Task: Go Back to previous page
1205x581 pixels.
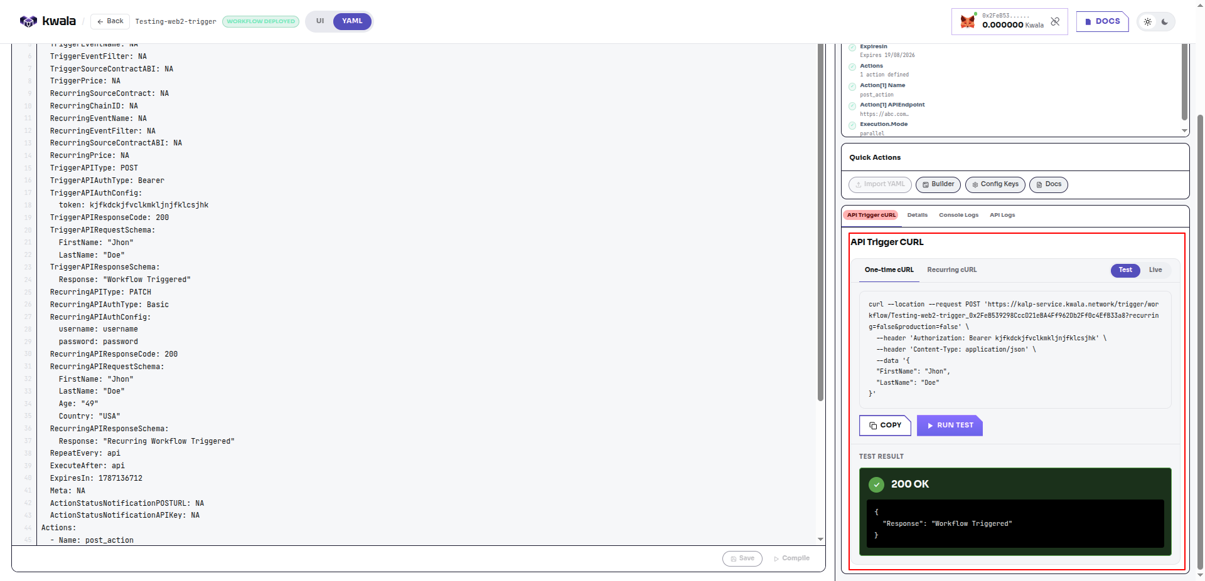Action: pos(110,21)
